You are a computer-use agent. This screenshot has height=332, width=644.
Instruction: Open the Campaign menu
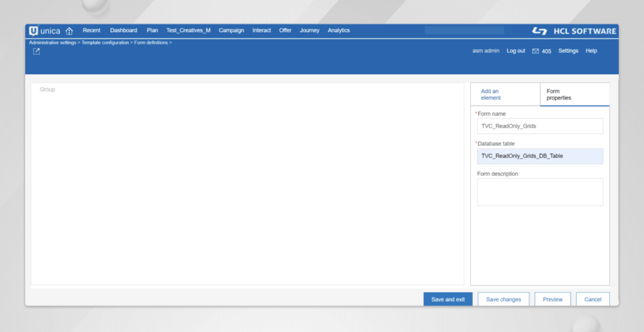231,30
